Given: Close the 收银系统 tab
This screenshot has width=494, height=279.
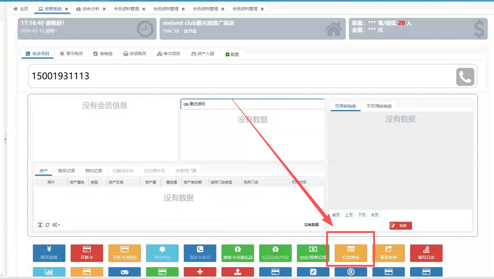Looking at the screenshot, I should tap(66, 9).
